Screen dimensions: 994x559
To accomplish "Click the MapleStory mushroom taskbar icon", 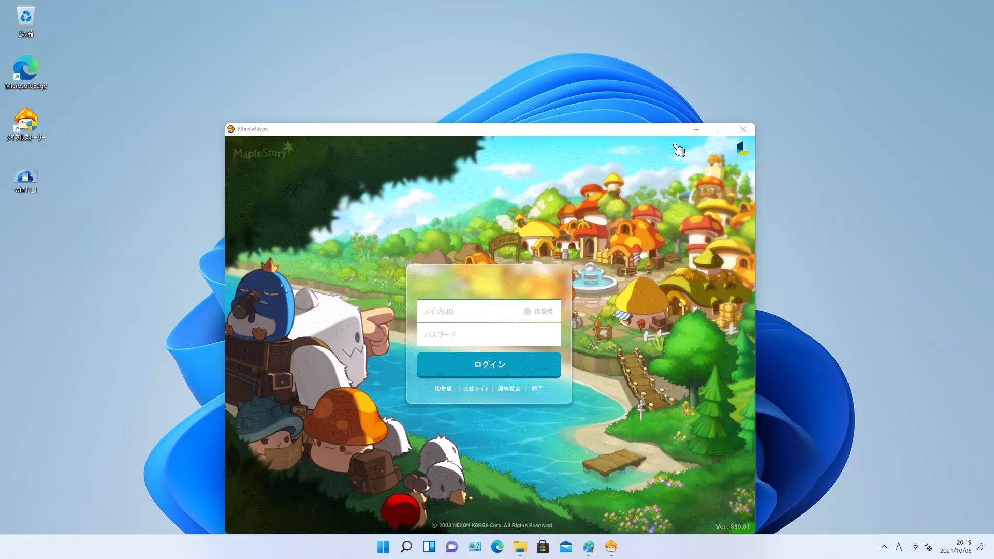I will 611,547.
